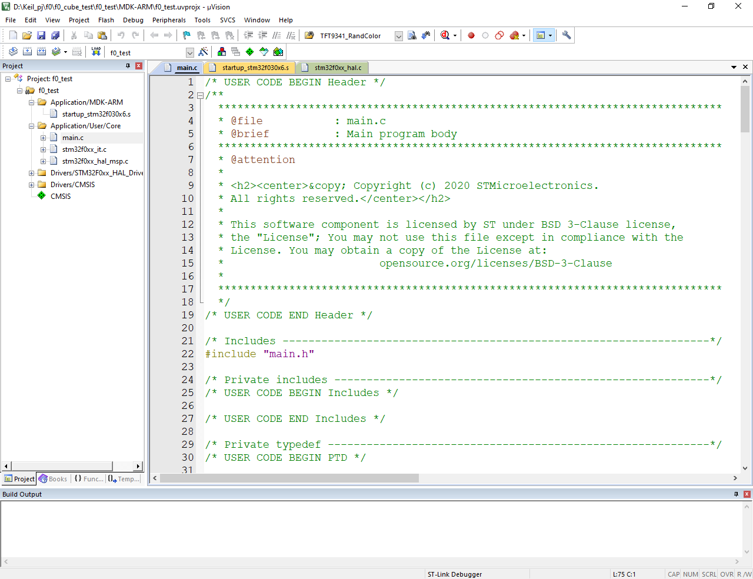Build the target with the Build icon

point(27,52)
